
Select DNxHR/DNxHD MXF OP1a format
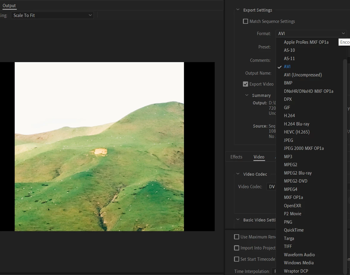point(309,91)
